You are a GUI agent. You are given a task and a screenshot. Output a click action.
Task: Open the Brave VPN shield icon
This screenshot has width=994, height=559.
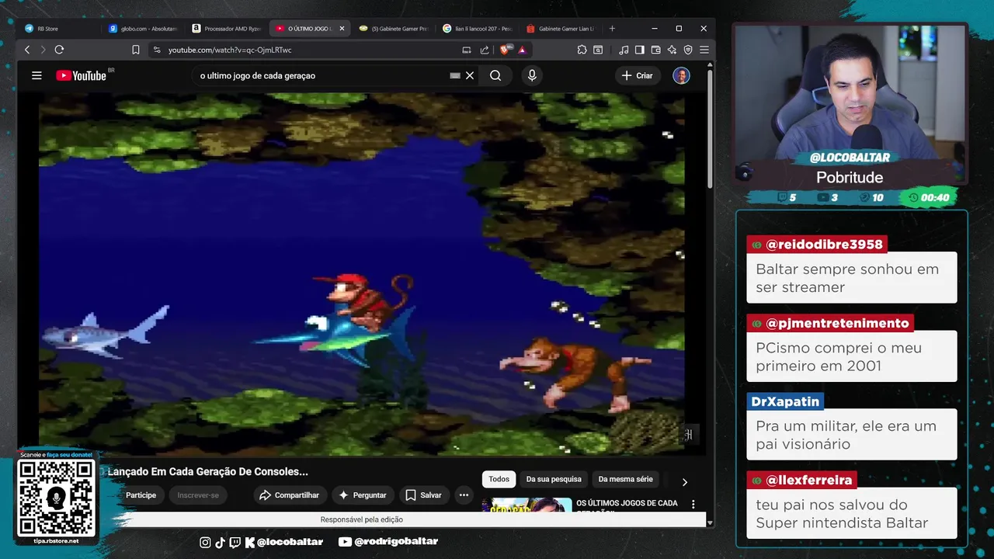pyautogui.click(x=688, y=50)
